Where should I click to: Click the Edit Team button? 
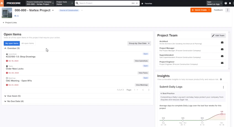coord(218,35)
